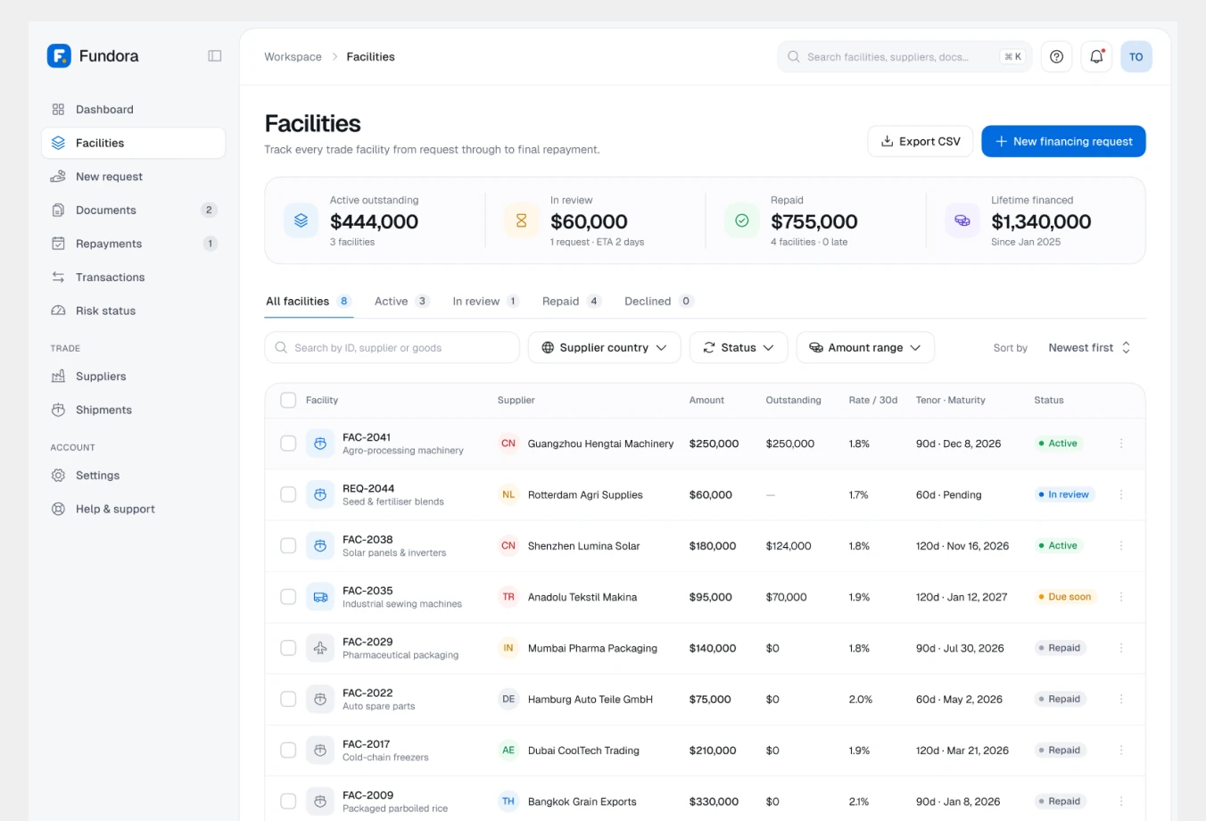Check the FAC-2038 row checkbox
This screenshot has width=1206, height=821.
pos(288,545)
